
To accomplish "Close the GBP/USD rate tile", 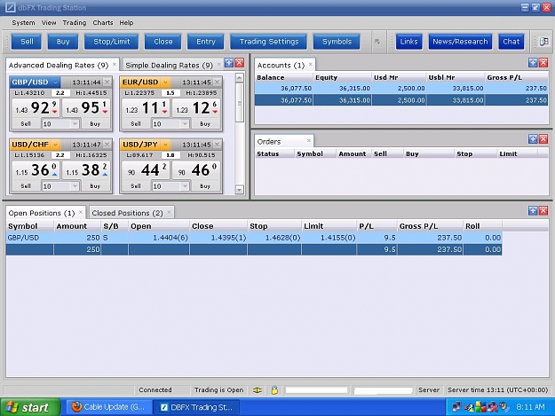I will click(107, 82).
